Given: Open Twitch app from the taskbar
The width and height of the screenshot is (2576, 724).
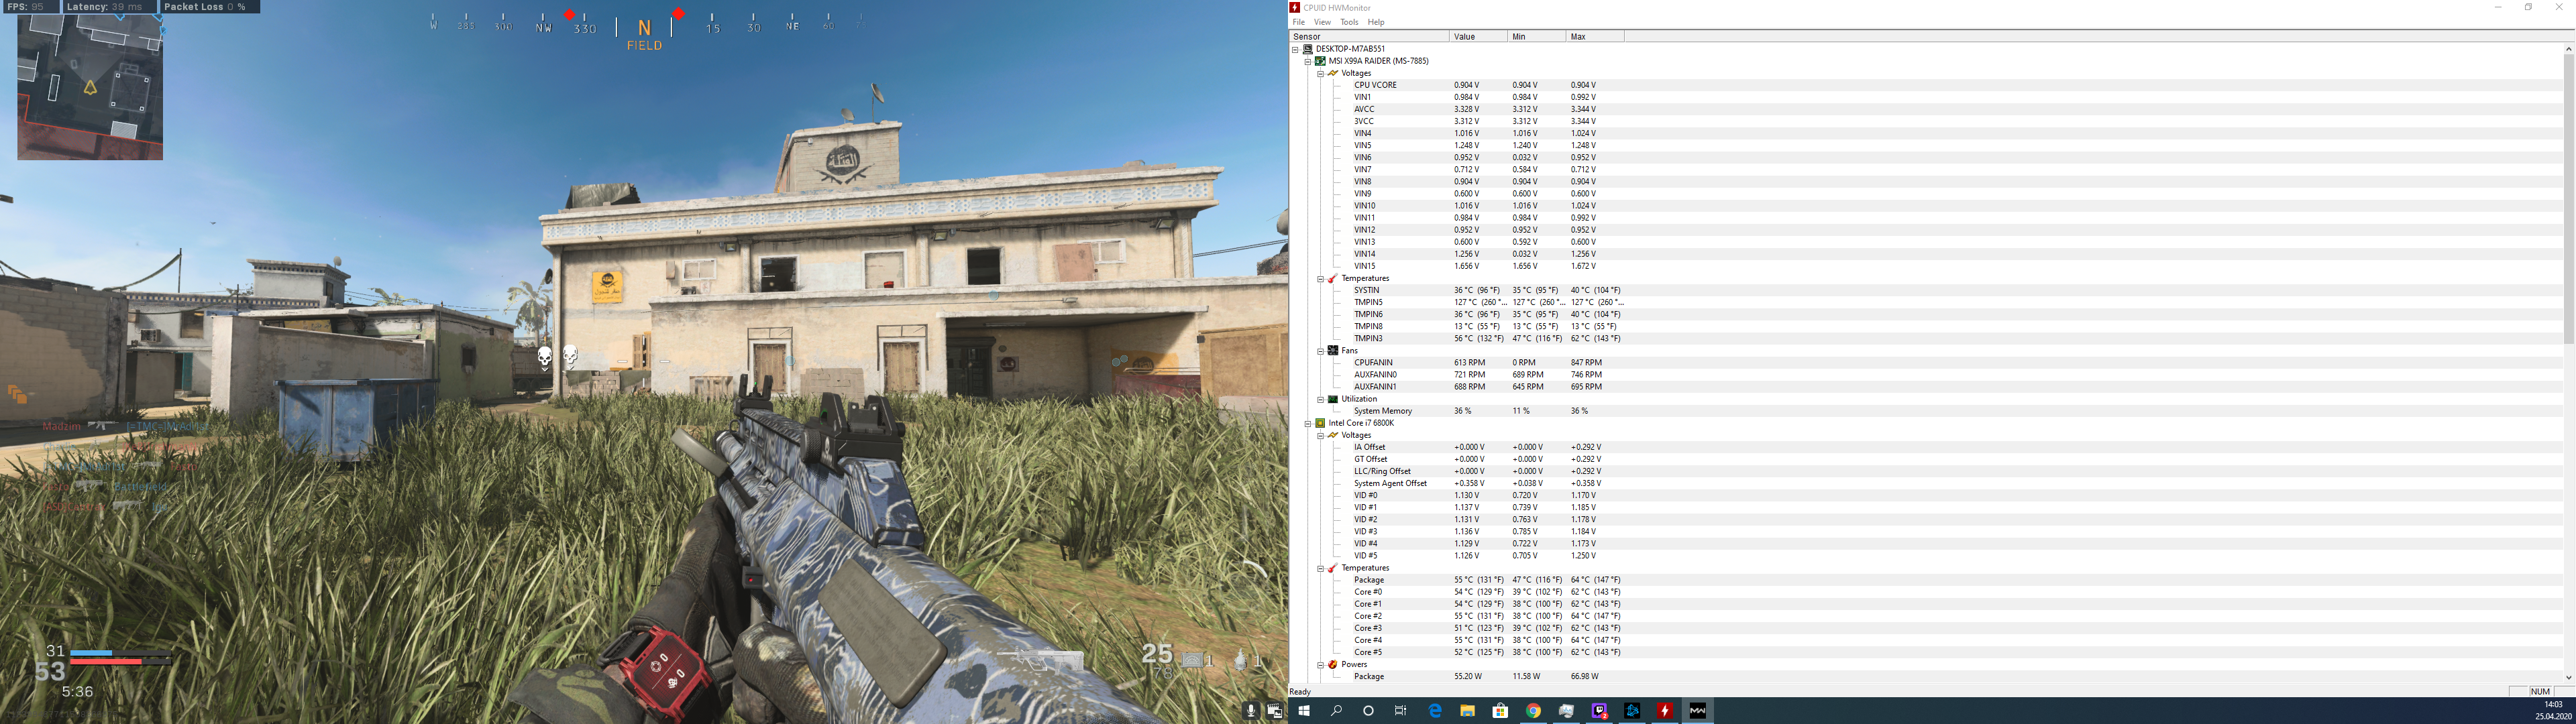Looking at the screenshot, I should coord(1599,711).
